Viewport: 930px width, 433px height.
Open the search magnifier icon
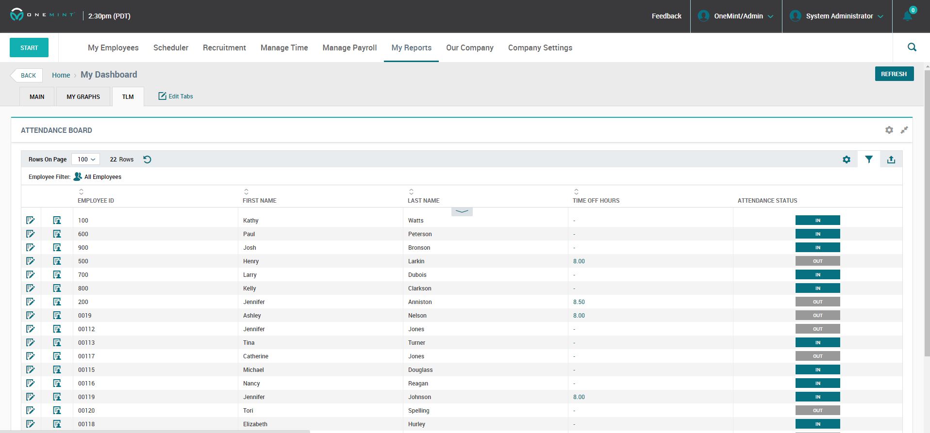912,47
